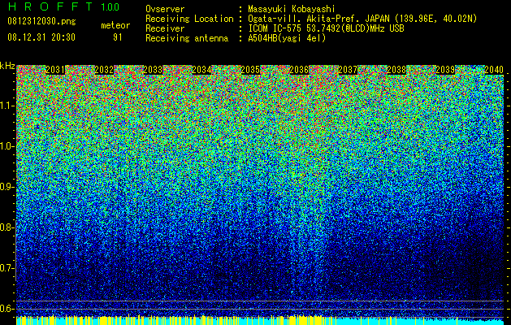
Task: Click the 0.7 kHz axis label
Action: point(7,268)
